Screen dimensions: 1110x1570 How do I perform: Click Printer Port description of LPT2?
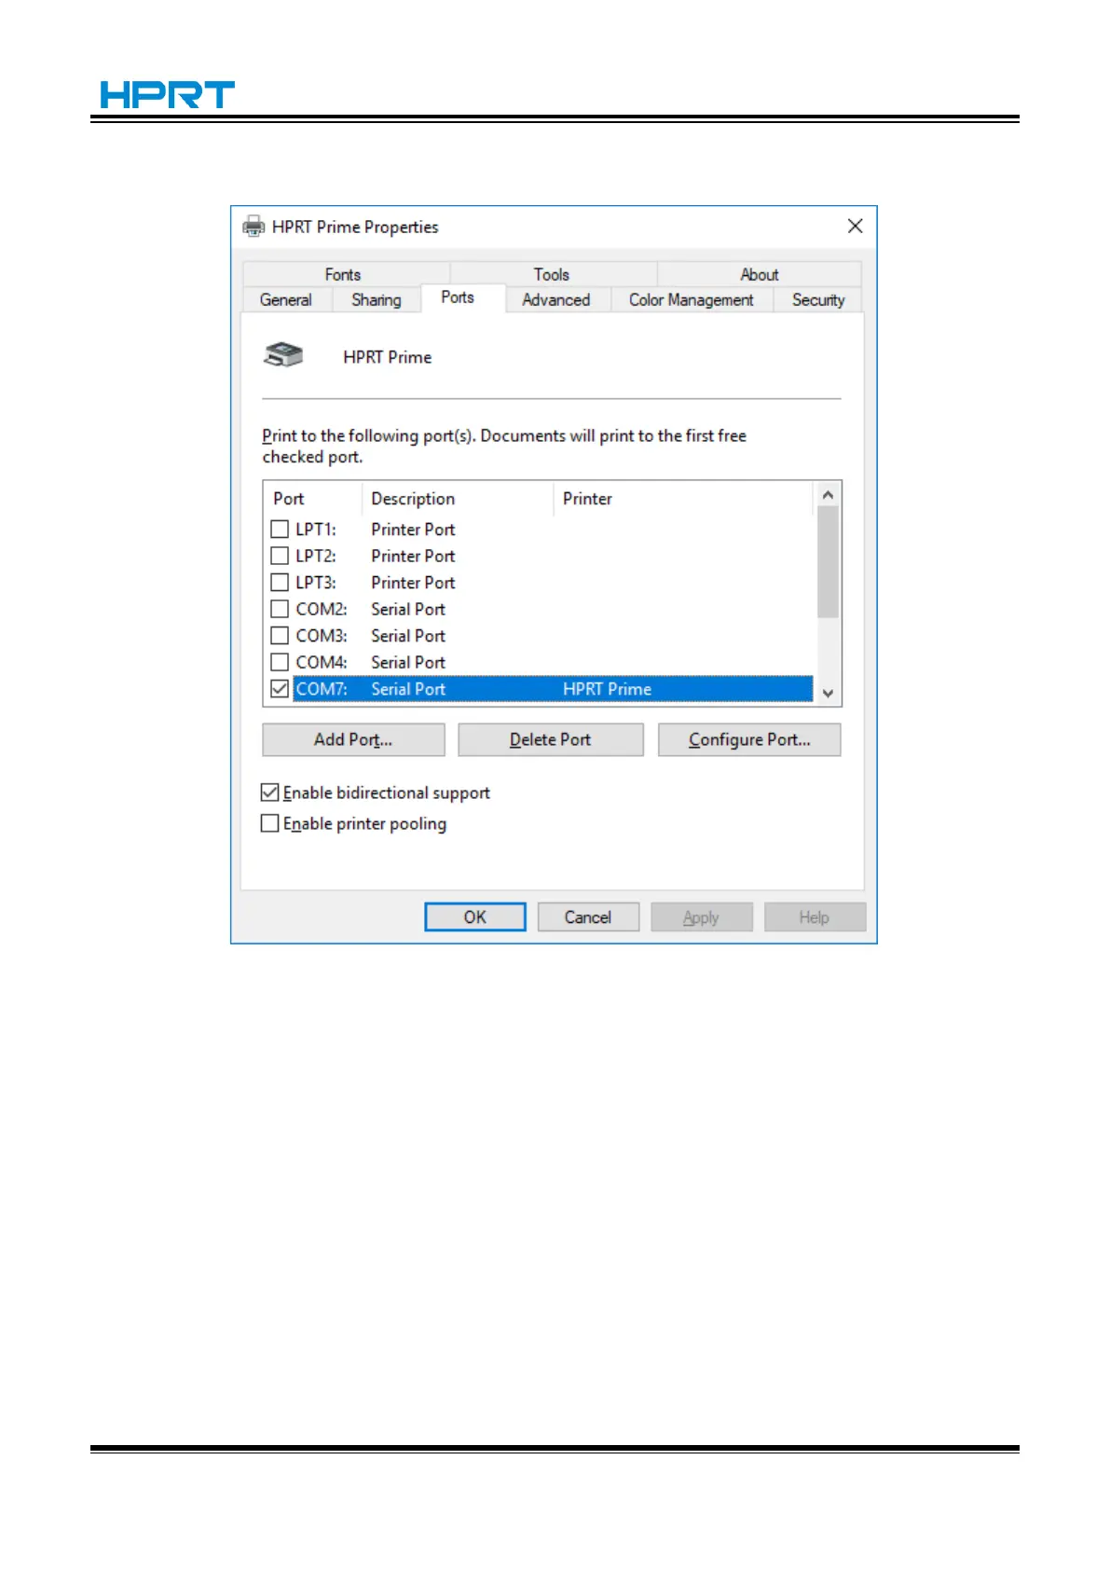413,556
